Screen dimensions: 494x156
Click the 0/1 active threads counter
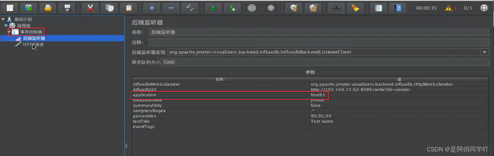tap(468, 8)
